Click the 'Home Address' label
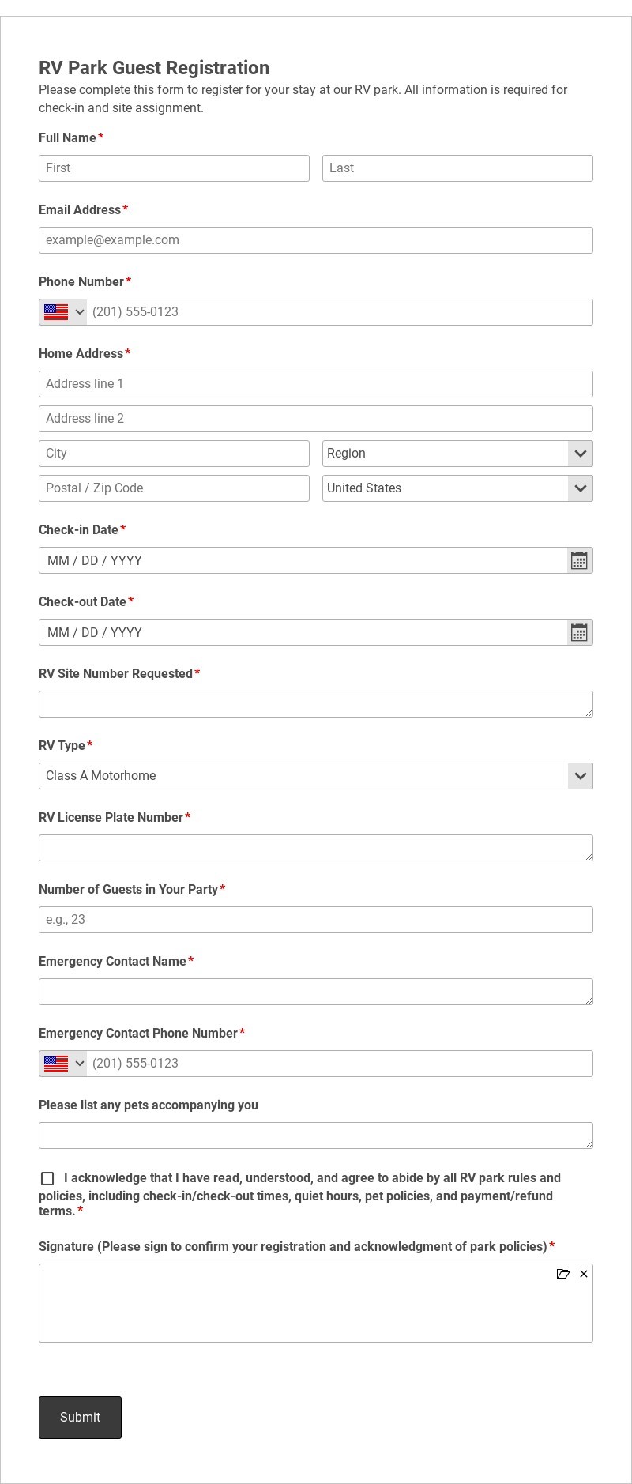This screenshot has height=1484, width=632. tap(81, 353)
